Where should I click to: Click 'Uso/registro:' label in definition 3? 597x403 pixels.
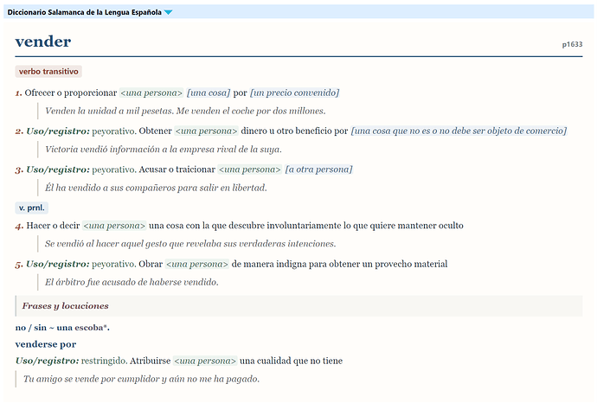click(58, 170)
